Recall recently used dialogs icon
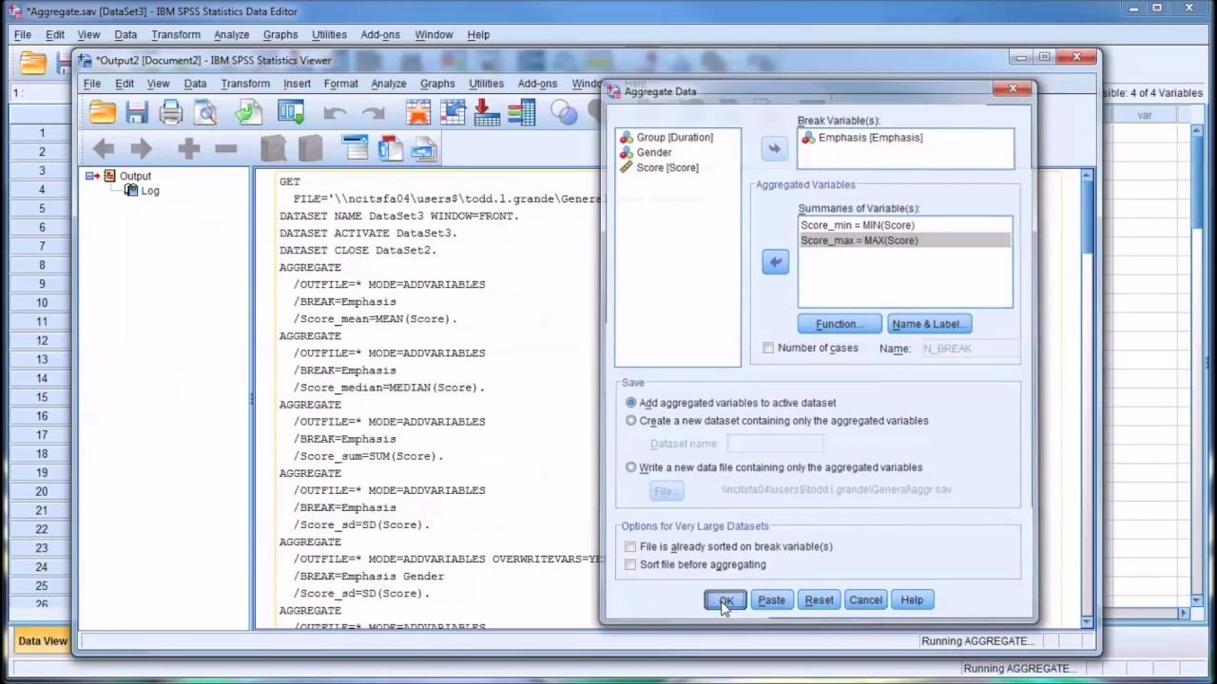 point(291,113)
